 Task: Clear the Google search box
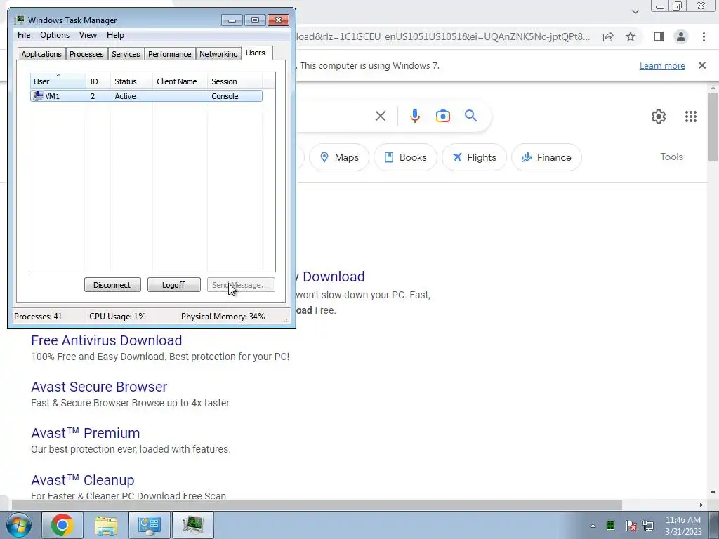coord(381,116)
